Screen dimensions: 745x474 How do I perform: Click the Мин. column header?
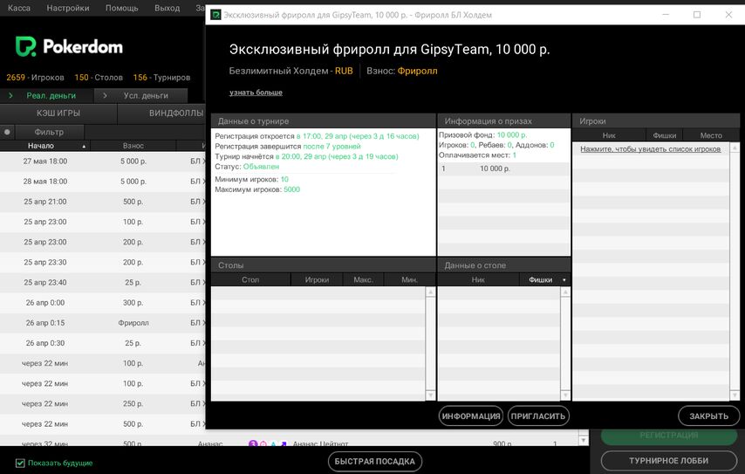pyautogui.click(x=409, y=280)
